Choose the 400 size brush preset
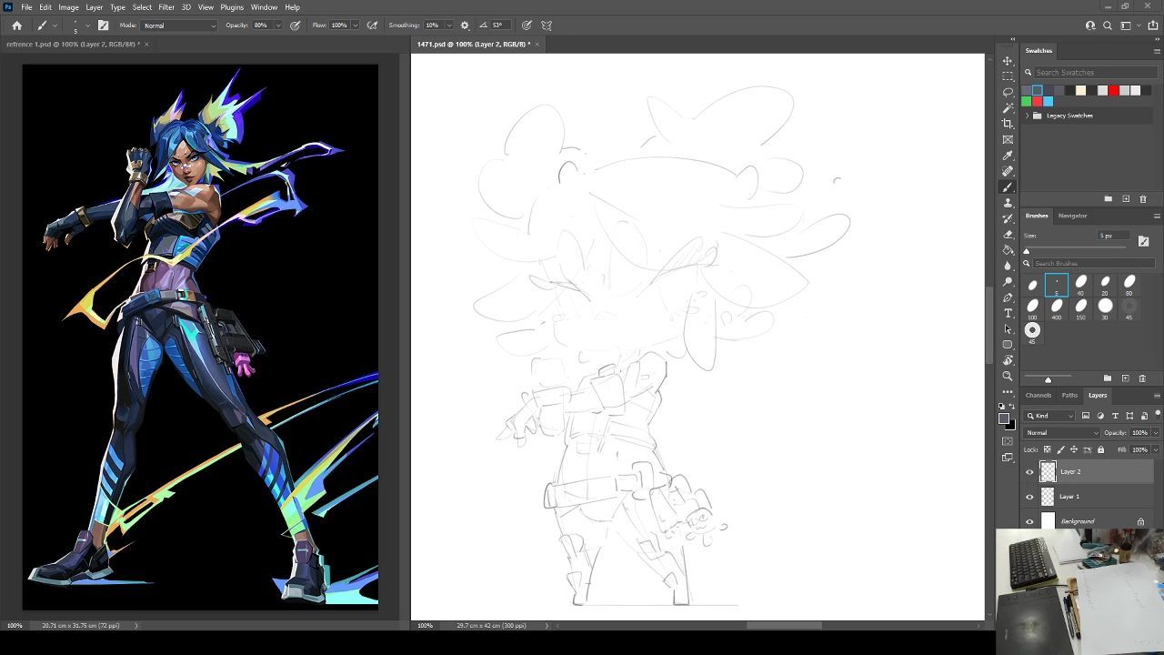 [x=1056, y=308]
